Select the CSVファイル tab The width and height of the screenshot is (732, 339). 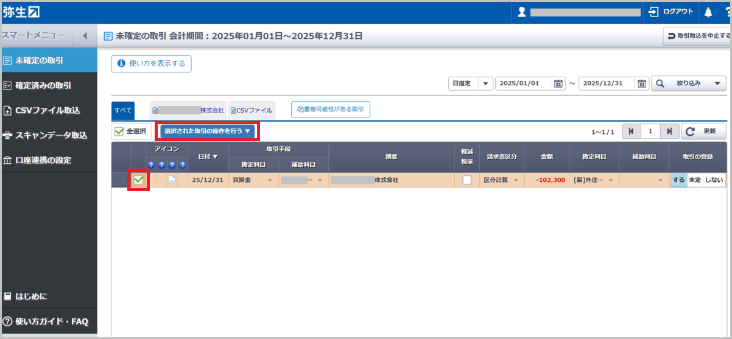[252, 110]
